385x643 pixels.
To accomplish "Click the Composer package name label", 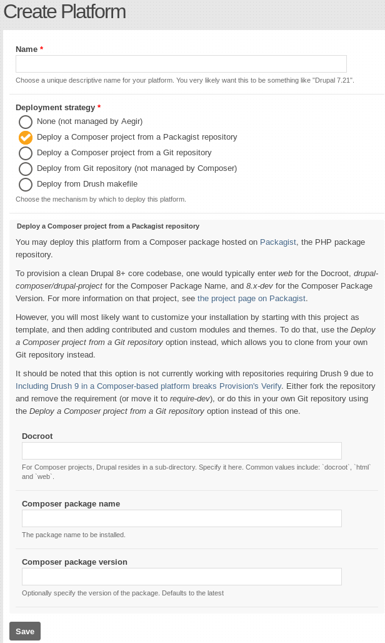I will 71,503.
